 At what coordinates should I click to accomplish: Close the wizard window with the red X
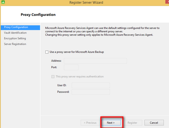point(167,2)
